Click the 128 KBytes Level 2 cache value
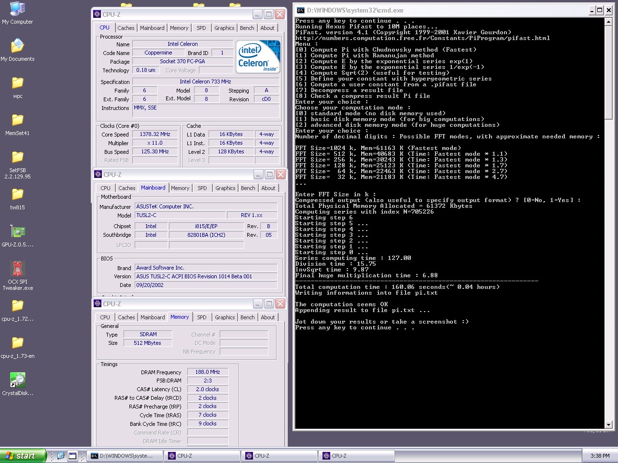This screenshot has height=463, width=618. pyautogui.click(x=231, y=151)
